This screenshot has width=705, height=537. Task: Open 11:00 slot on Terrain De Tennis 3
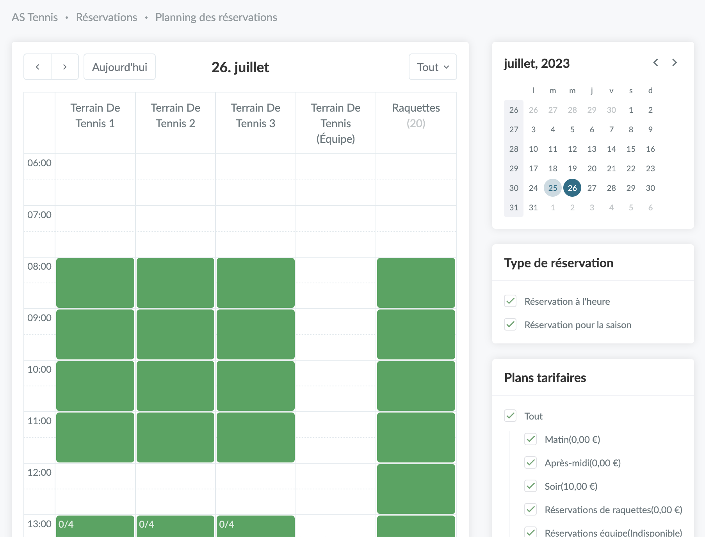(x=256, y=437)
